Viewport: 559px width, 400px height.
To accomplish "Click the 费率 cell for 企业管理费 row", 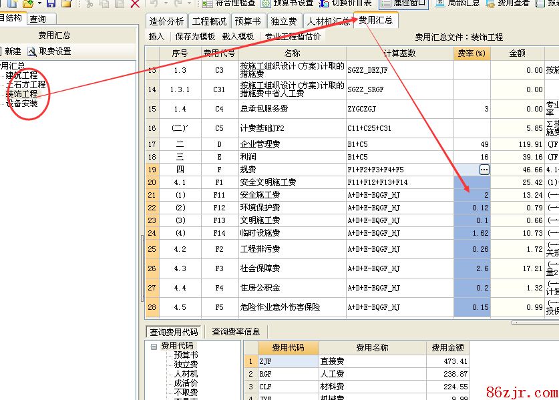I will click(x=472, y=144).
